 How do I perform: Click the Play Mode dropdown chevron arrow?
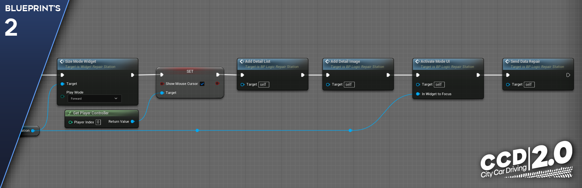pyautogui.click(x=116, y=99)
